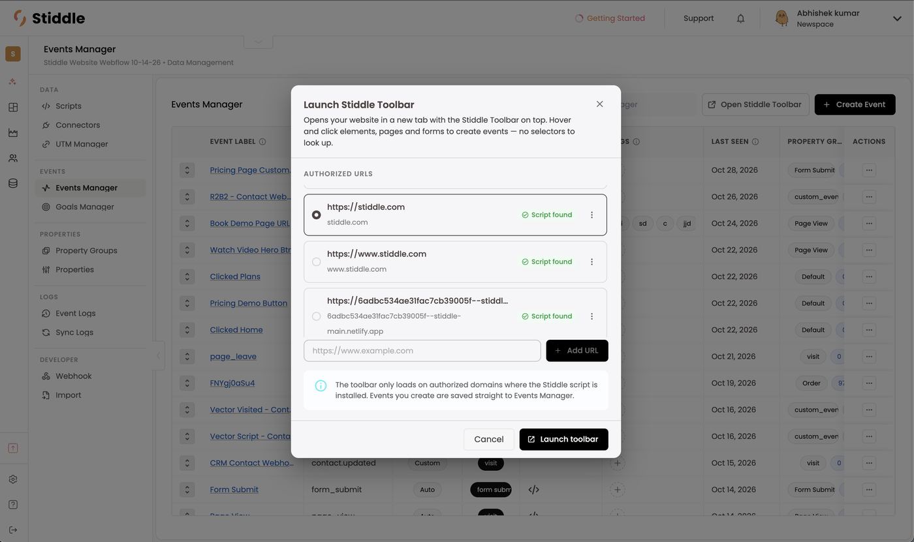Open the Pricing Demo Button event link

pos(249,303)
